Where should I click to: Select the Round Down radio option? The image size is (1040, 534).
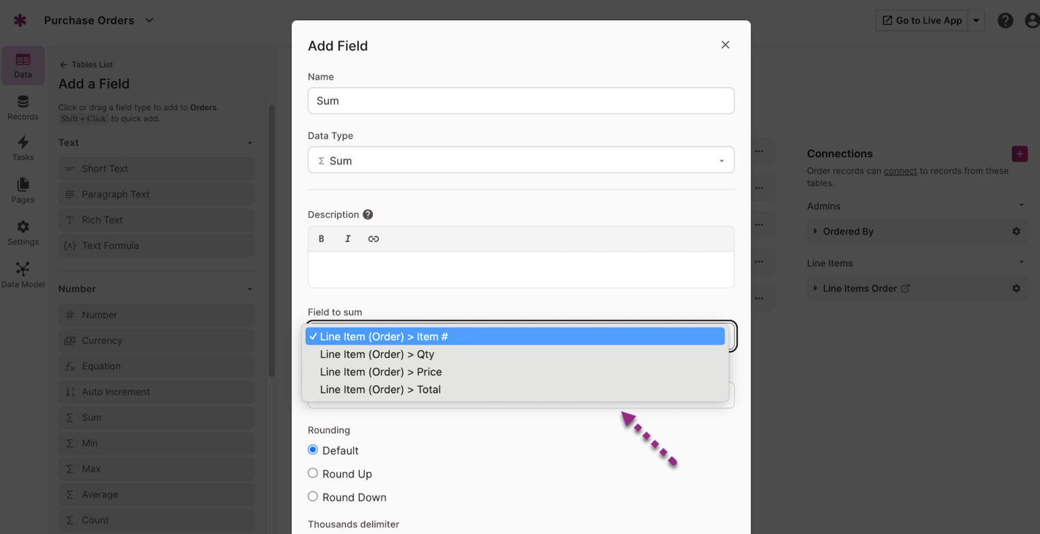coord(313,497)
